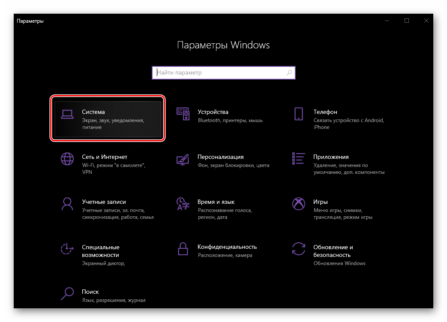Click the Xbox icon for Игры
The image size is (447, 322).
pos(298,204)
